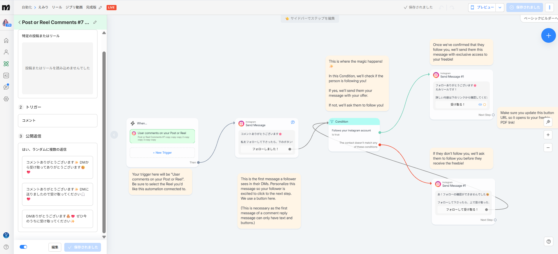Go back from Post or Reel Comments

coord(19,22)
